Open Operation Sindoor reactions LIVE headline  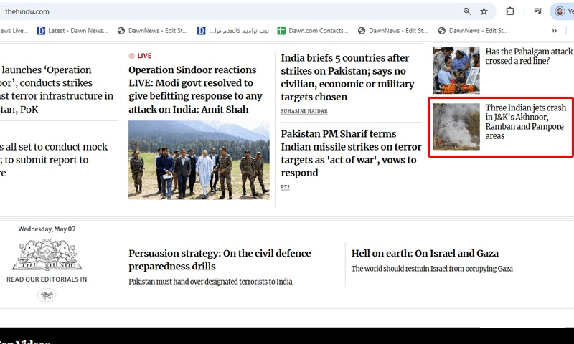(x=195, y=90)
